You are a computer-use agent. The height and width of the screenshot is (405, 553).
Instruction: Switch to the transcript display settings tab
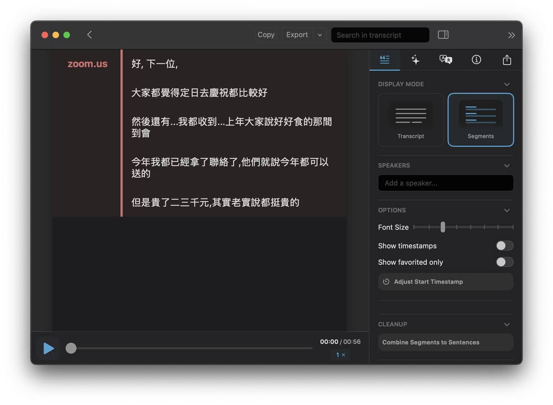click(x=384, y=60)
